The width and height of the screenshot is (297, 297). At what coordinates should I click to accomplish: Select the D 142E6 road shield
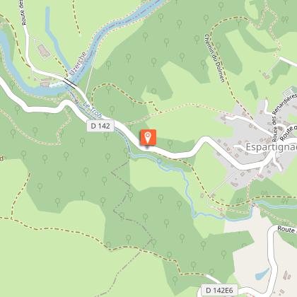tap(217, 290)
